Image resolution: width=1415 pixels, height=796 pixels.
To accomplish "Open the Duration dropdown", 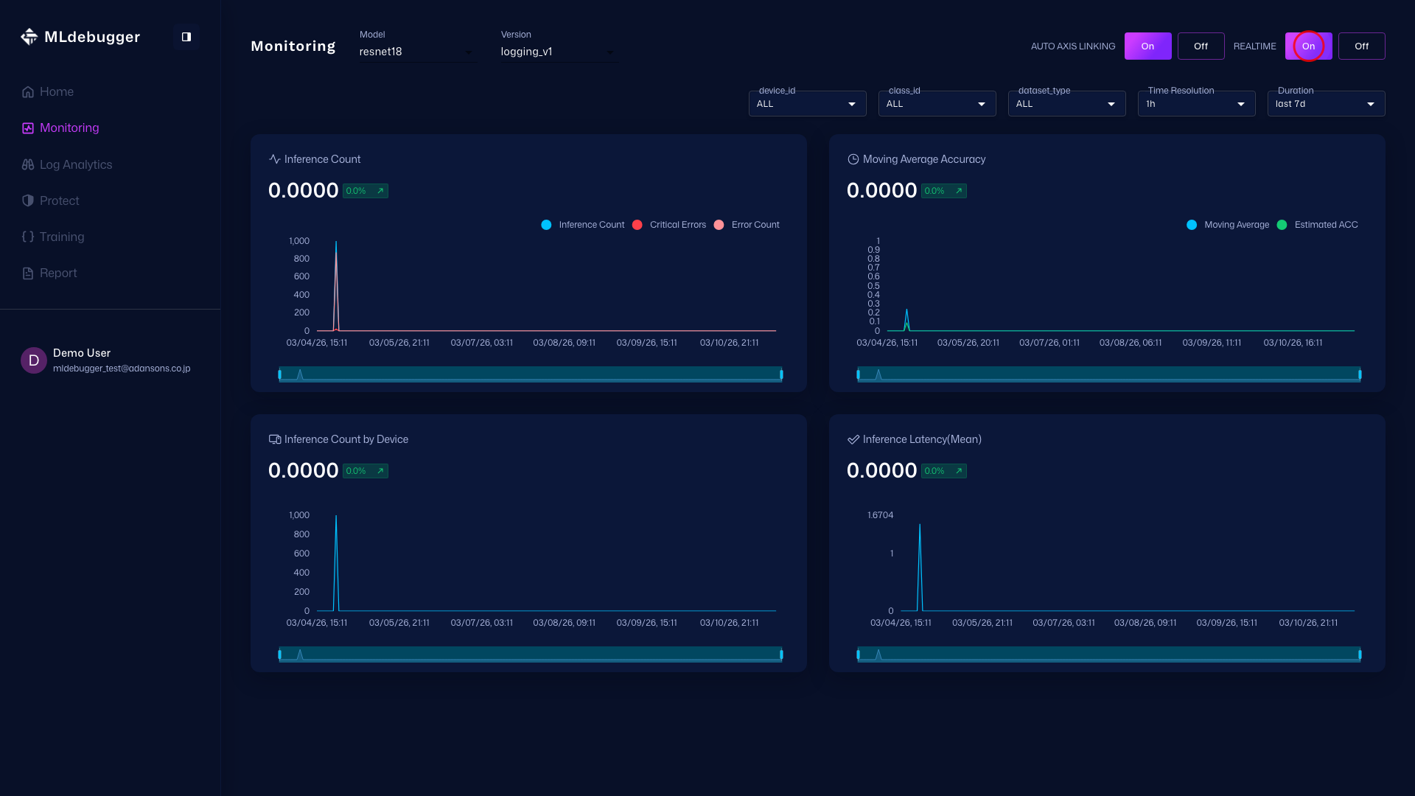I will point(1325,104).
